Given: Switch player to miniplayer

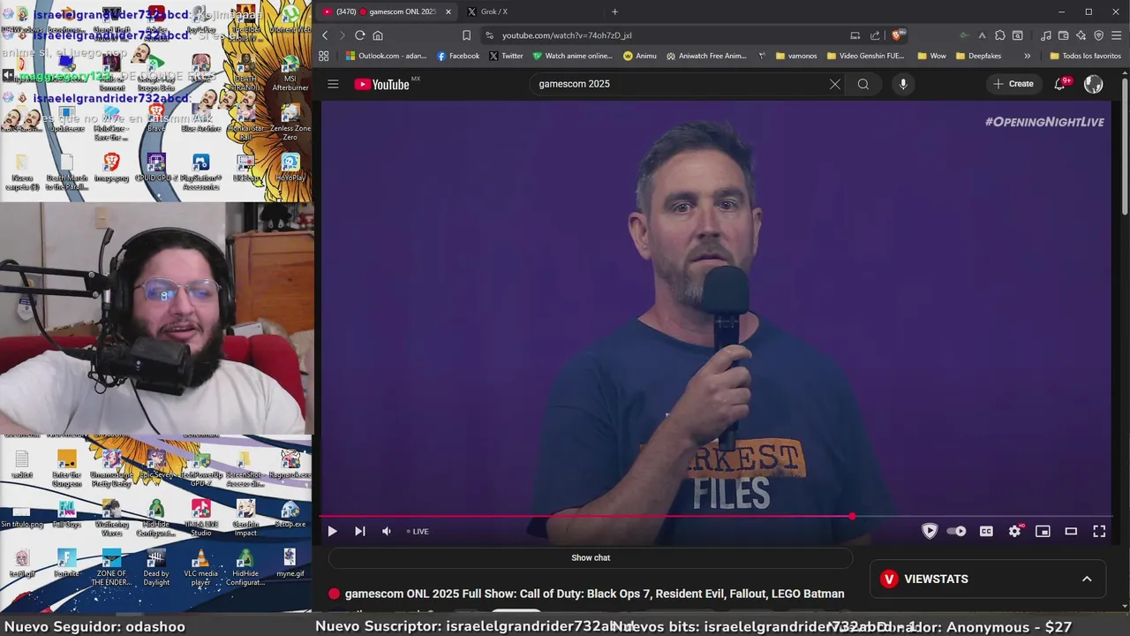Looking at the screenshot, I should [1043, 531].
